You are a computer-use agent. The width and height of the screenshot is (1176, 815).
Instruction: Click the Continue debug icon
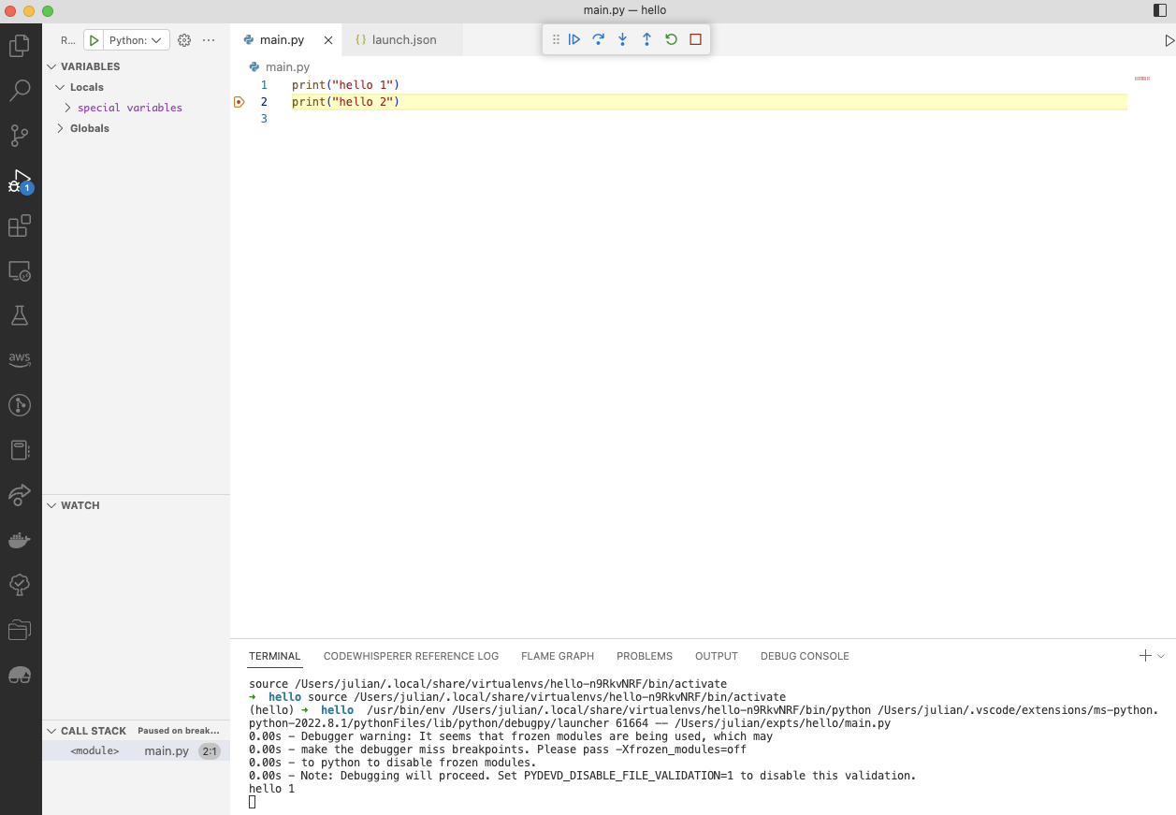(574, 39)
